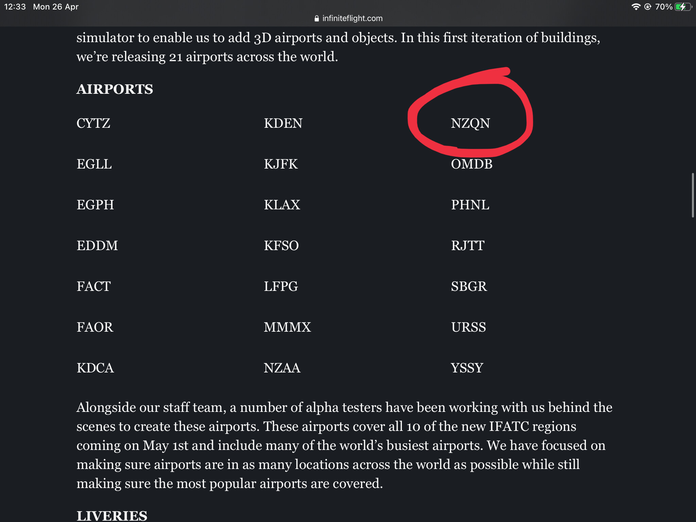The width and height of the screenshot is (696, 522).
Task: Select the circled NZQN airport code
Action: click(x=470, y=123)
